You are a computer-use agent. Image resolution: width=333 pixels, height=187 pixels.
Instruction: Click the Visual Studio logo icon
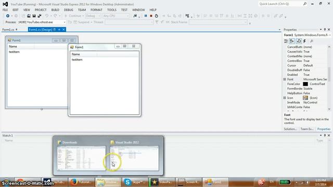[x=5, y=4]
